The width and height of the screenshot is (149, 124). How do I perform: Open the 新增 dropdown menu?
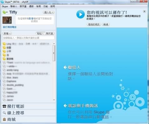click(7, 33)
